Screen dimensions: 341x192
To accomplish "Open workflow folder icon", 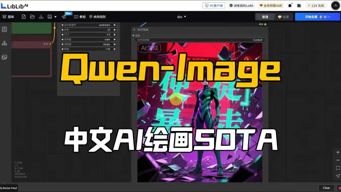I will (32, 17).
